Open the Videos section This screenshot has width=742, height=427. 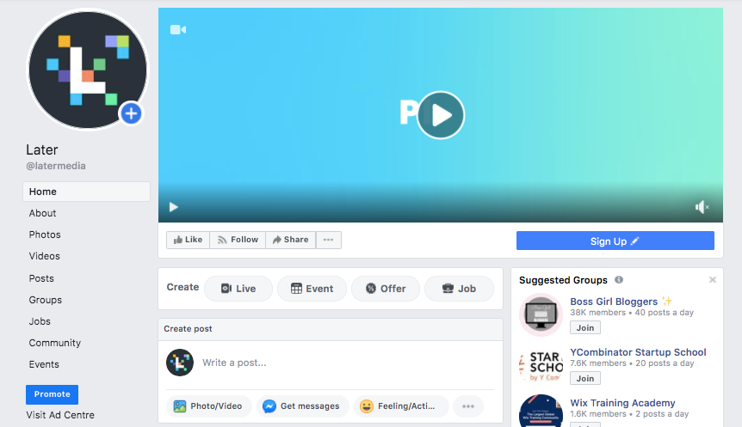tap(45, 256)
